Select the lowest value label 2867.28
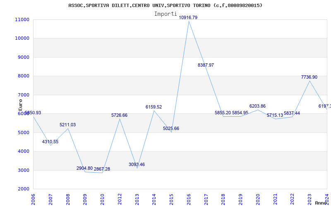 (x=102, y=169)
